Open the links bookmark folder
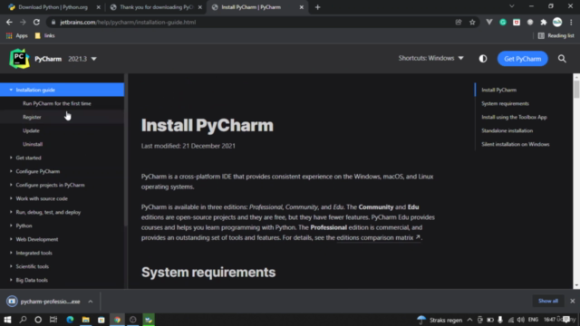Image resolution: width=580 pixels, height=326 pixels. coord(44,35)
